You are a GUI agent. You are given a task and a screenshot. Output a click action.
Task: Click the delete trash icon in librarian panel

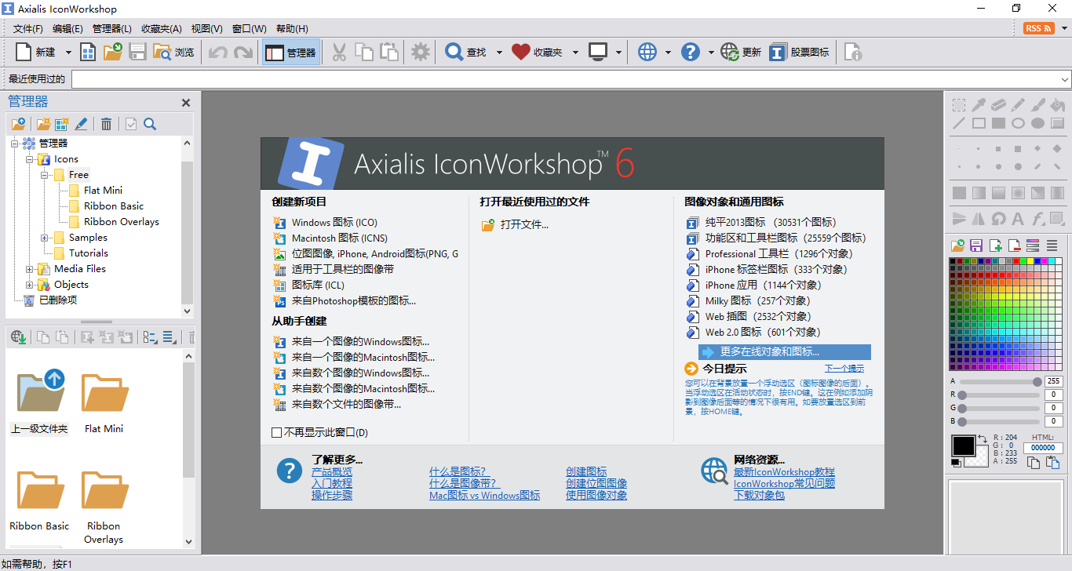pyautogui.click(x=106, y=124)
